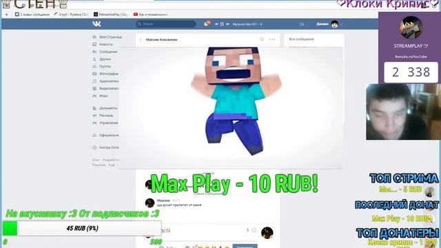
Task: Go back from chat using arrow
Action: (141, 40)
